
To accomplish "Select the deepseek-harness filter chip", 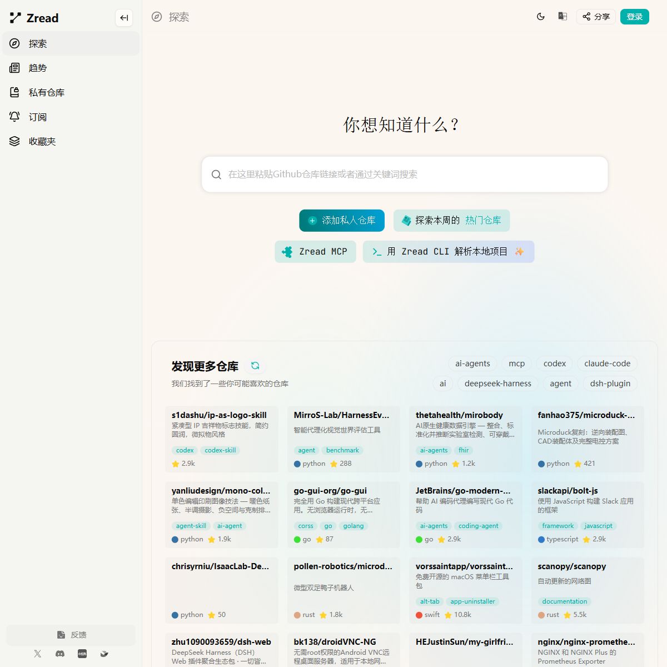I will [498, 384].
